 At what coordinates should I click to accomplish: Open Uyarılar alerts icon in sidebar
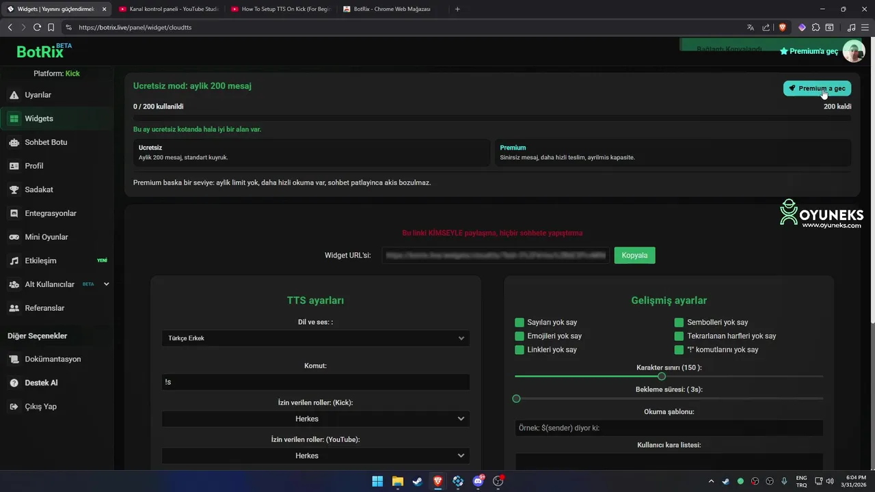14,95
